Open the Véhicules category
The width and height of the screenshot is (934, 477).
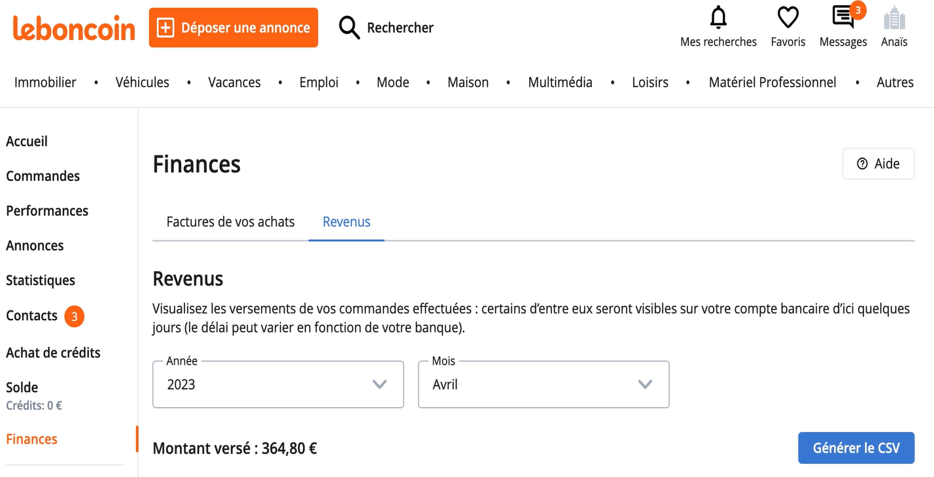coord(143,82)
